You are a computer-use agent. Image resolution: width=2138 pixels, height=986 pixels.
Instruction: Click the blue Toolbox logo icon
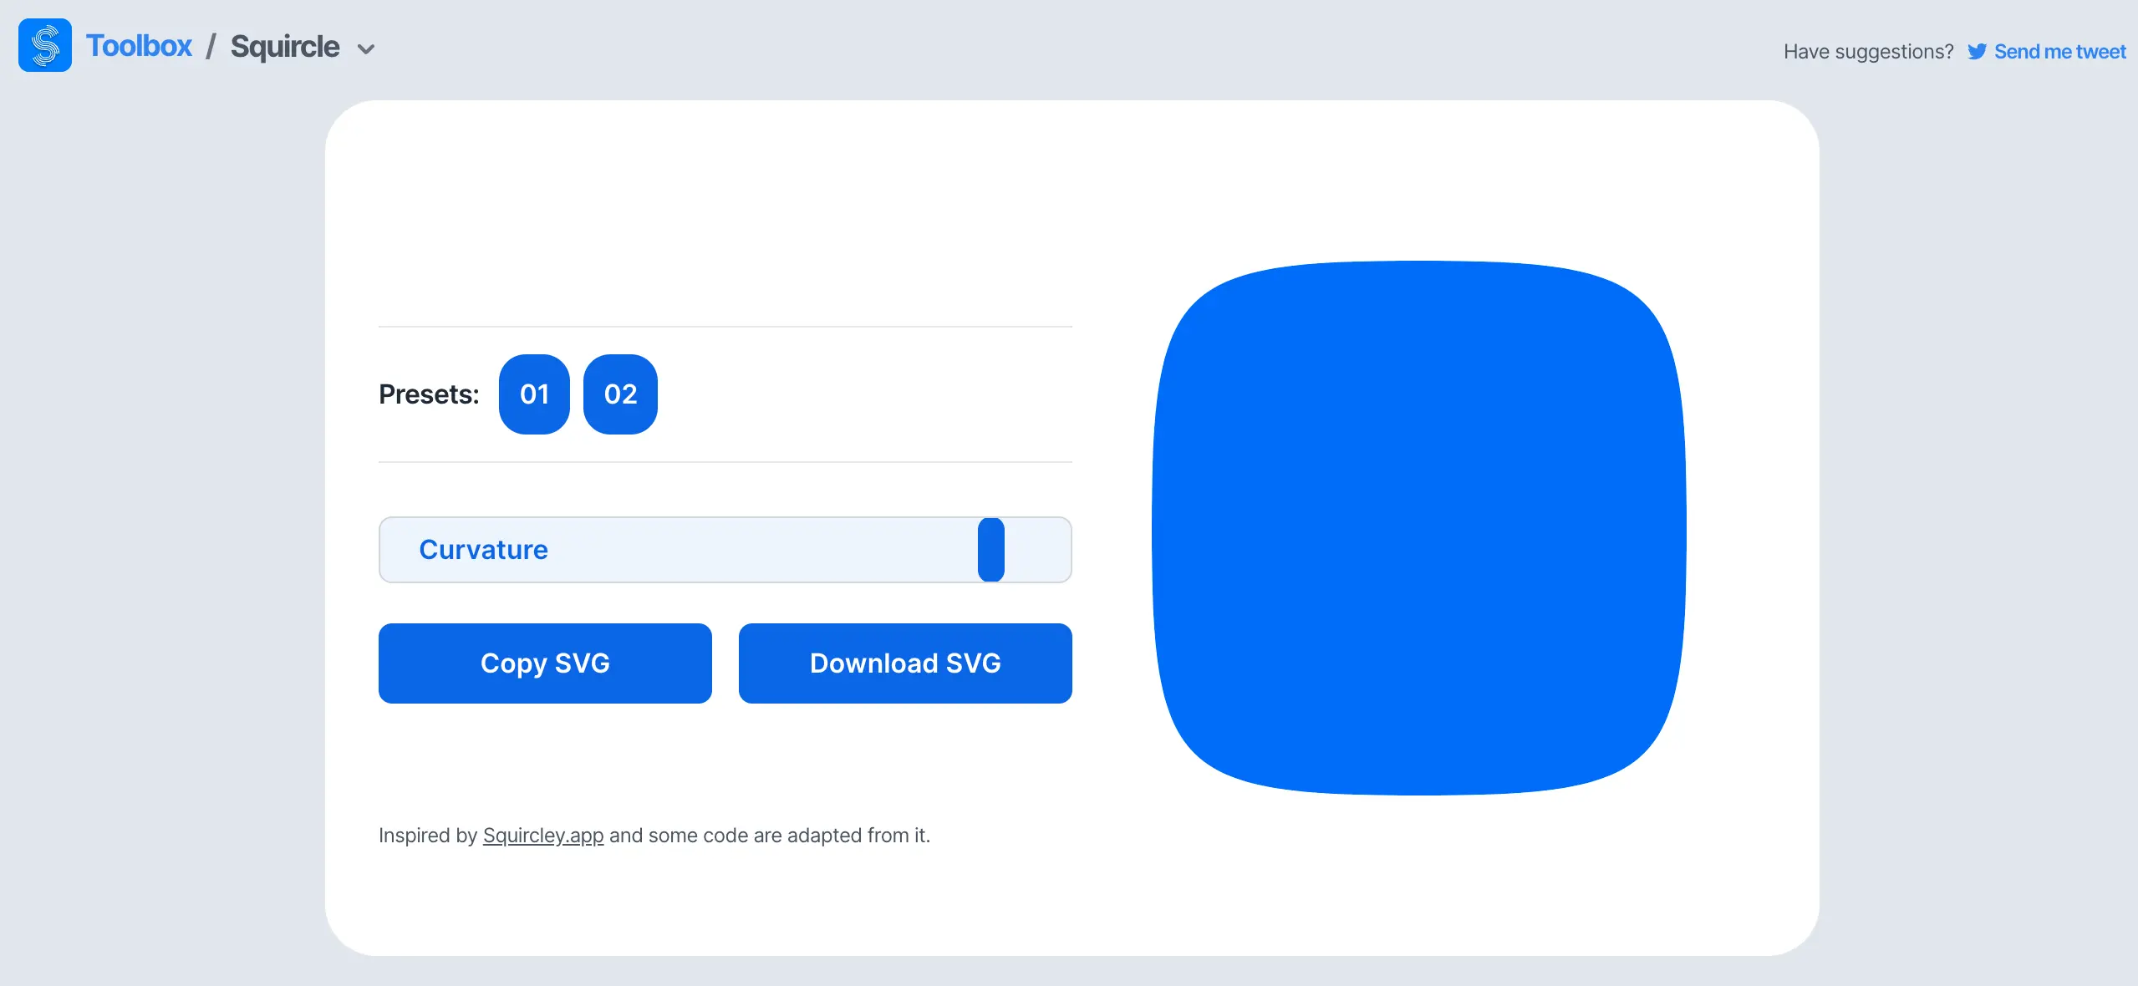(x=45, y=45)
